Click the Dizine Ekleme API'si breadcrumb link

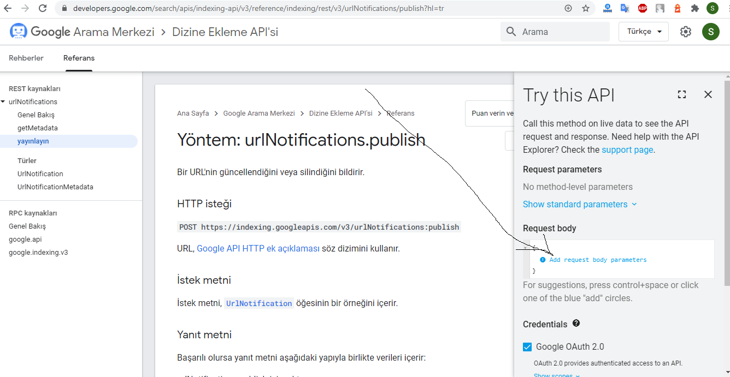point(341,113)
